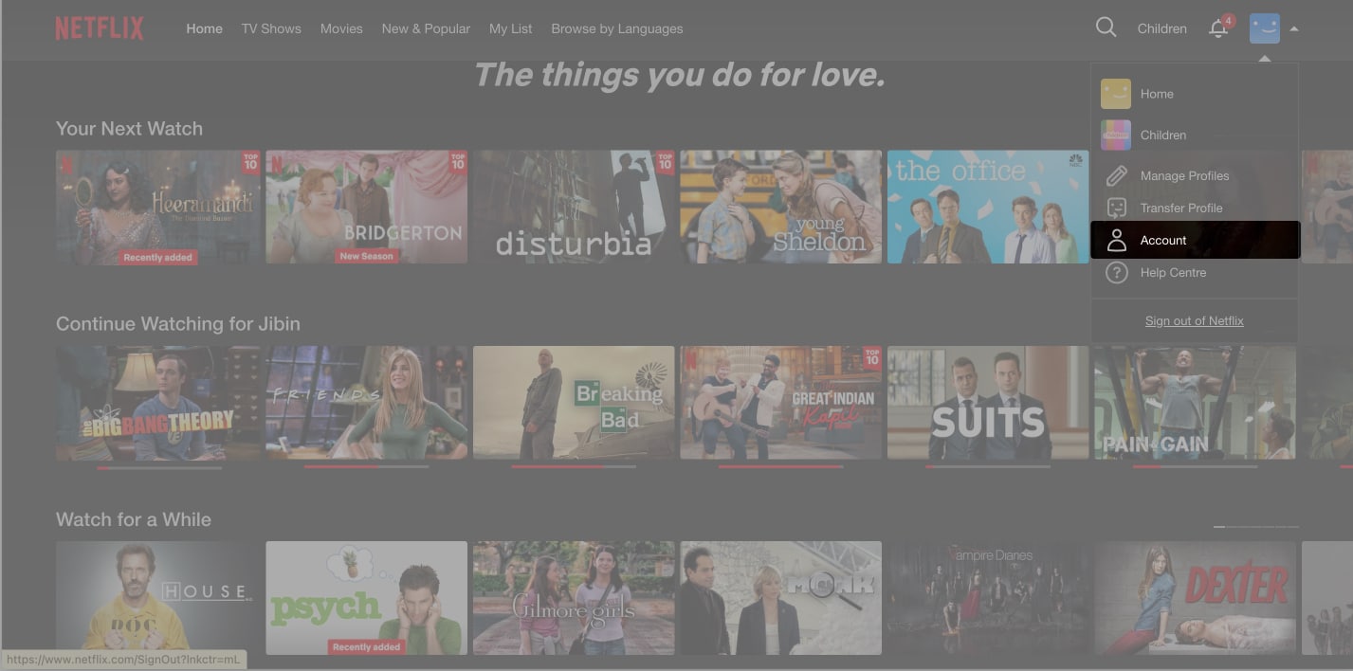Click Recently added badge on Heeramandi
The width and height of the screenshot is (1353, 671).
157,257
